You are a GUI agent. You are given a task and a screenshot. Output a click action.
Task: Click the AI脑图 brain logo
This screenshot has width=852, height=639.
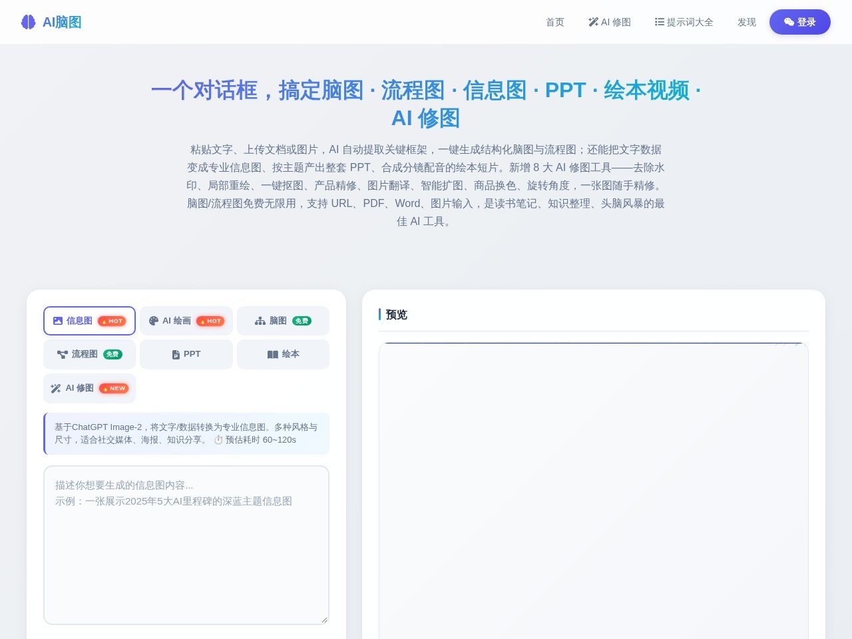pos(51,22)
